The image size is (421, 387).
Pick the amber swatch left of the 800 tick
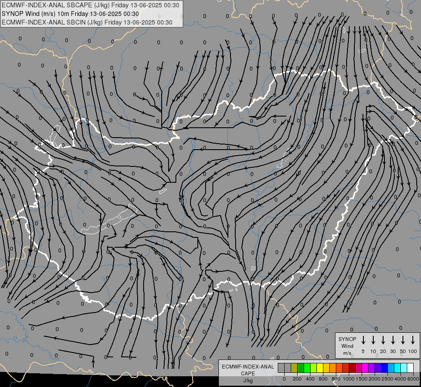click(326, 368)
